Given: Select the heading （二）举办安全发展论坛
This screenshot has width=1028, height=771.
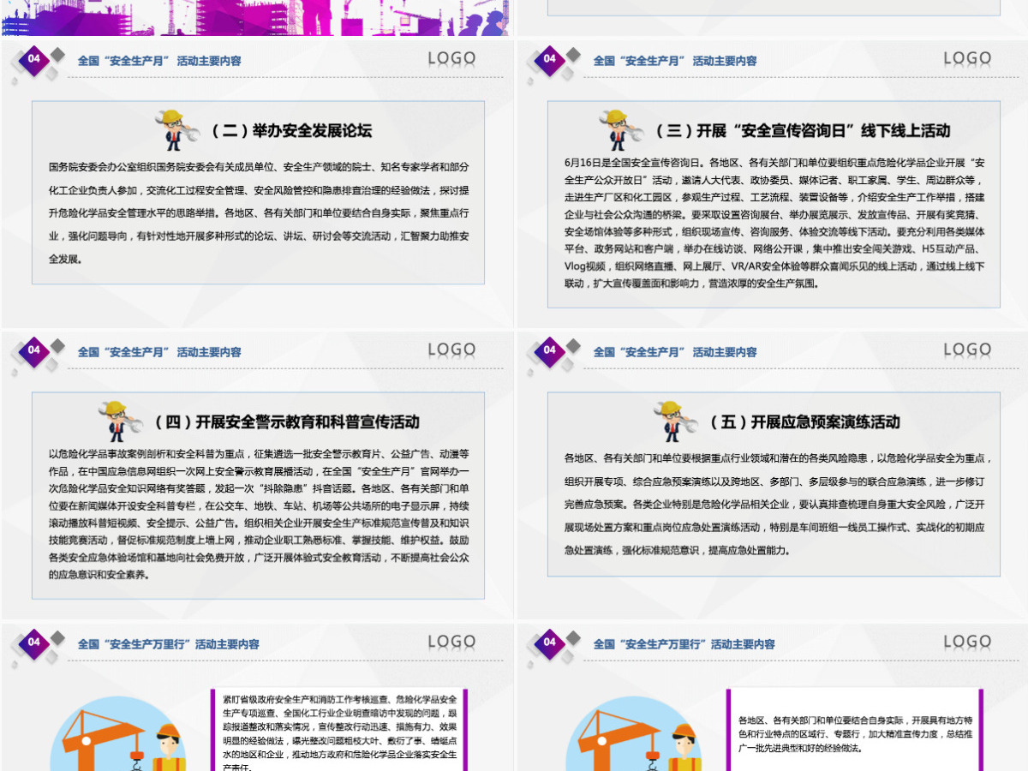Looking at the screenshot, I should [291, 131].
